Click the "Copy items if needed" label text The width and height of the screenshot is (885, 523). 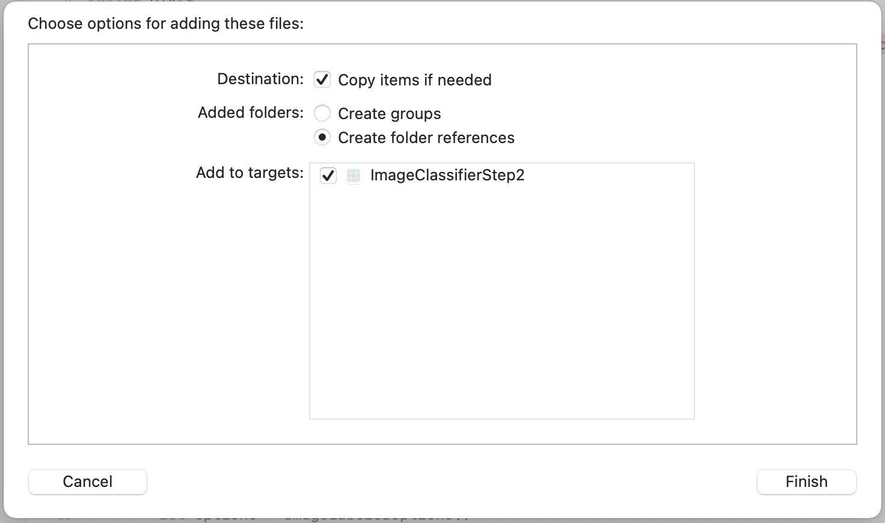pos(415,80)
